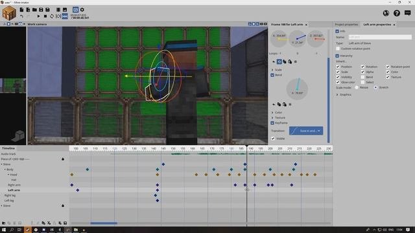Select Stretch scale mode
Viewport: 415px width, 233px height.
(x=375, y=87)
